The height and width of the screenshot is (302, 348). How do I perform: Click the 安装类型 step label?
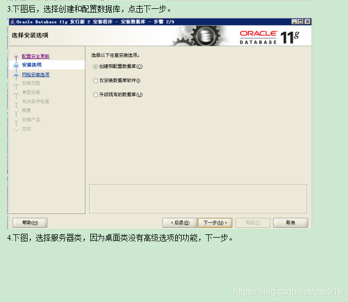[31, 84]
